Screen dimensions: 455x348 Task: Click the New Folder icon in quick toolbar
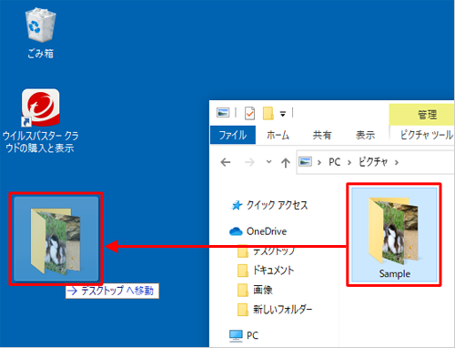click(x=268, y=113)
